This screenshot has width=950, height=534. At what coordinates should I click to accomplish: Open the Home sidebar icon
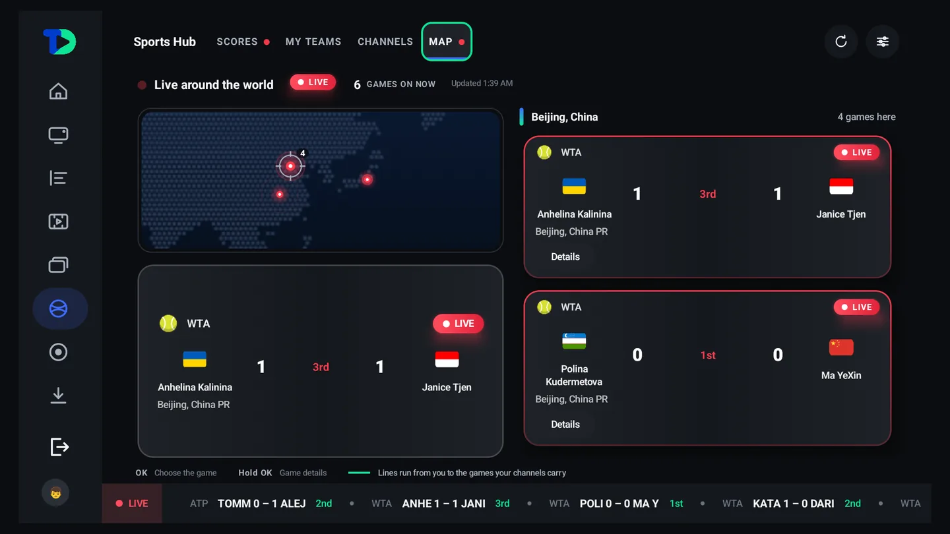(x=59, y=91)
